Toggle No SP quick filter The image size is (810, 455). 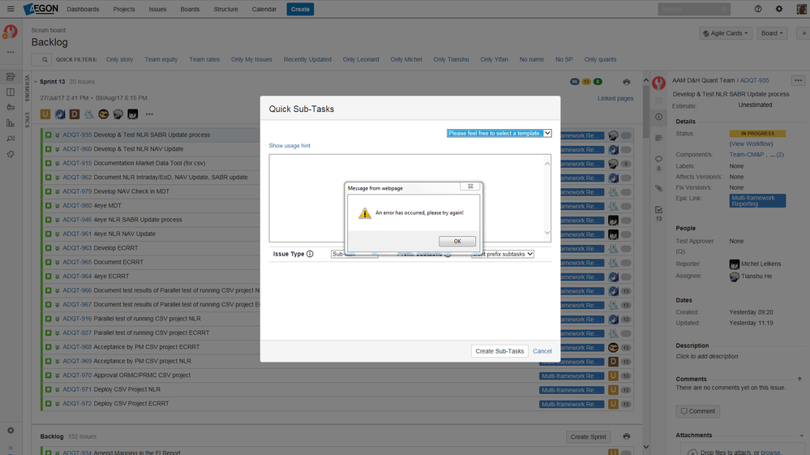564,59
